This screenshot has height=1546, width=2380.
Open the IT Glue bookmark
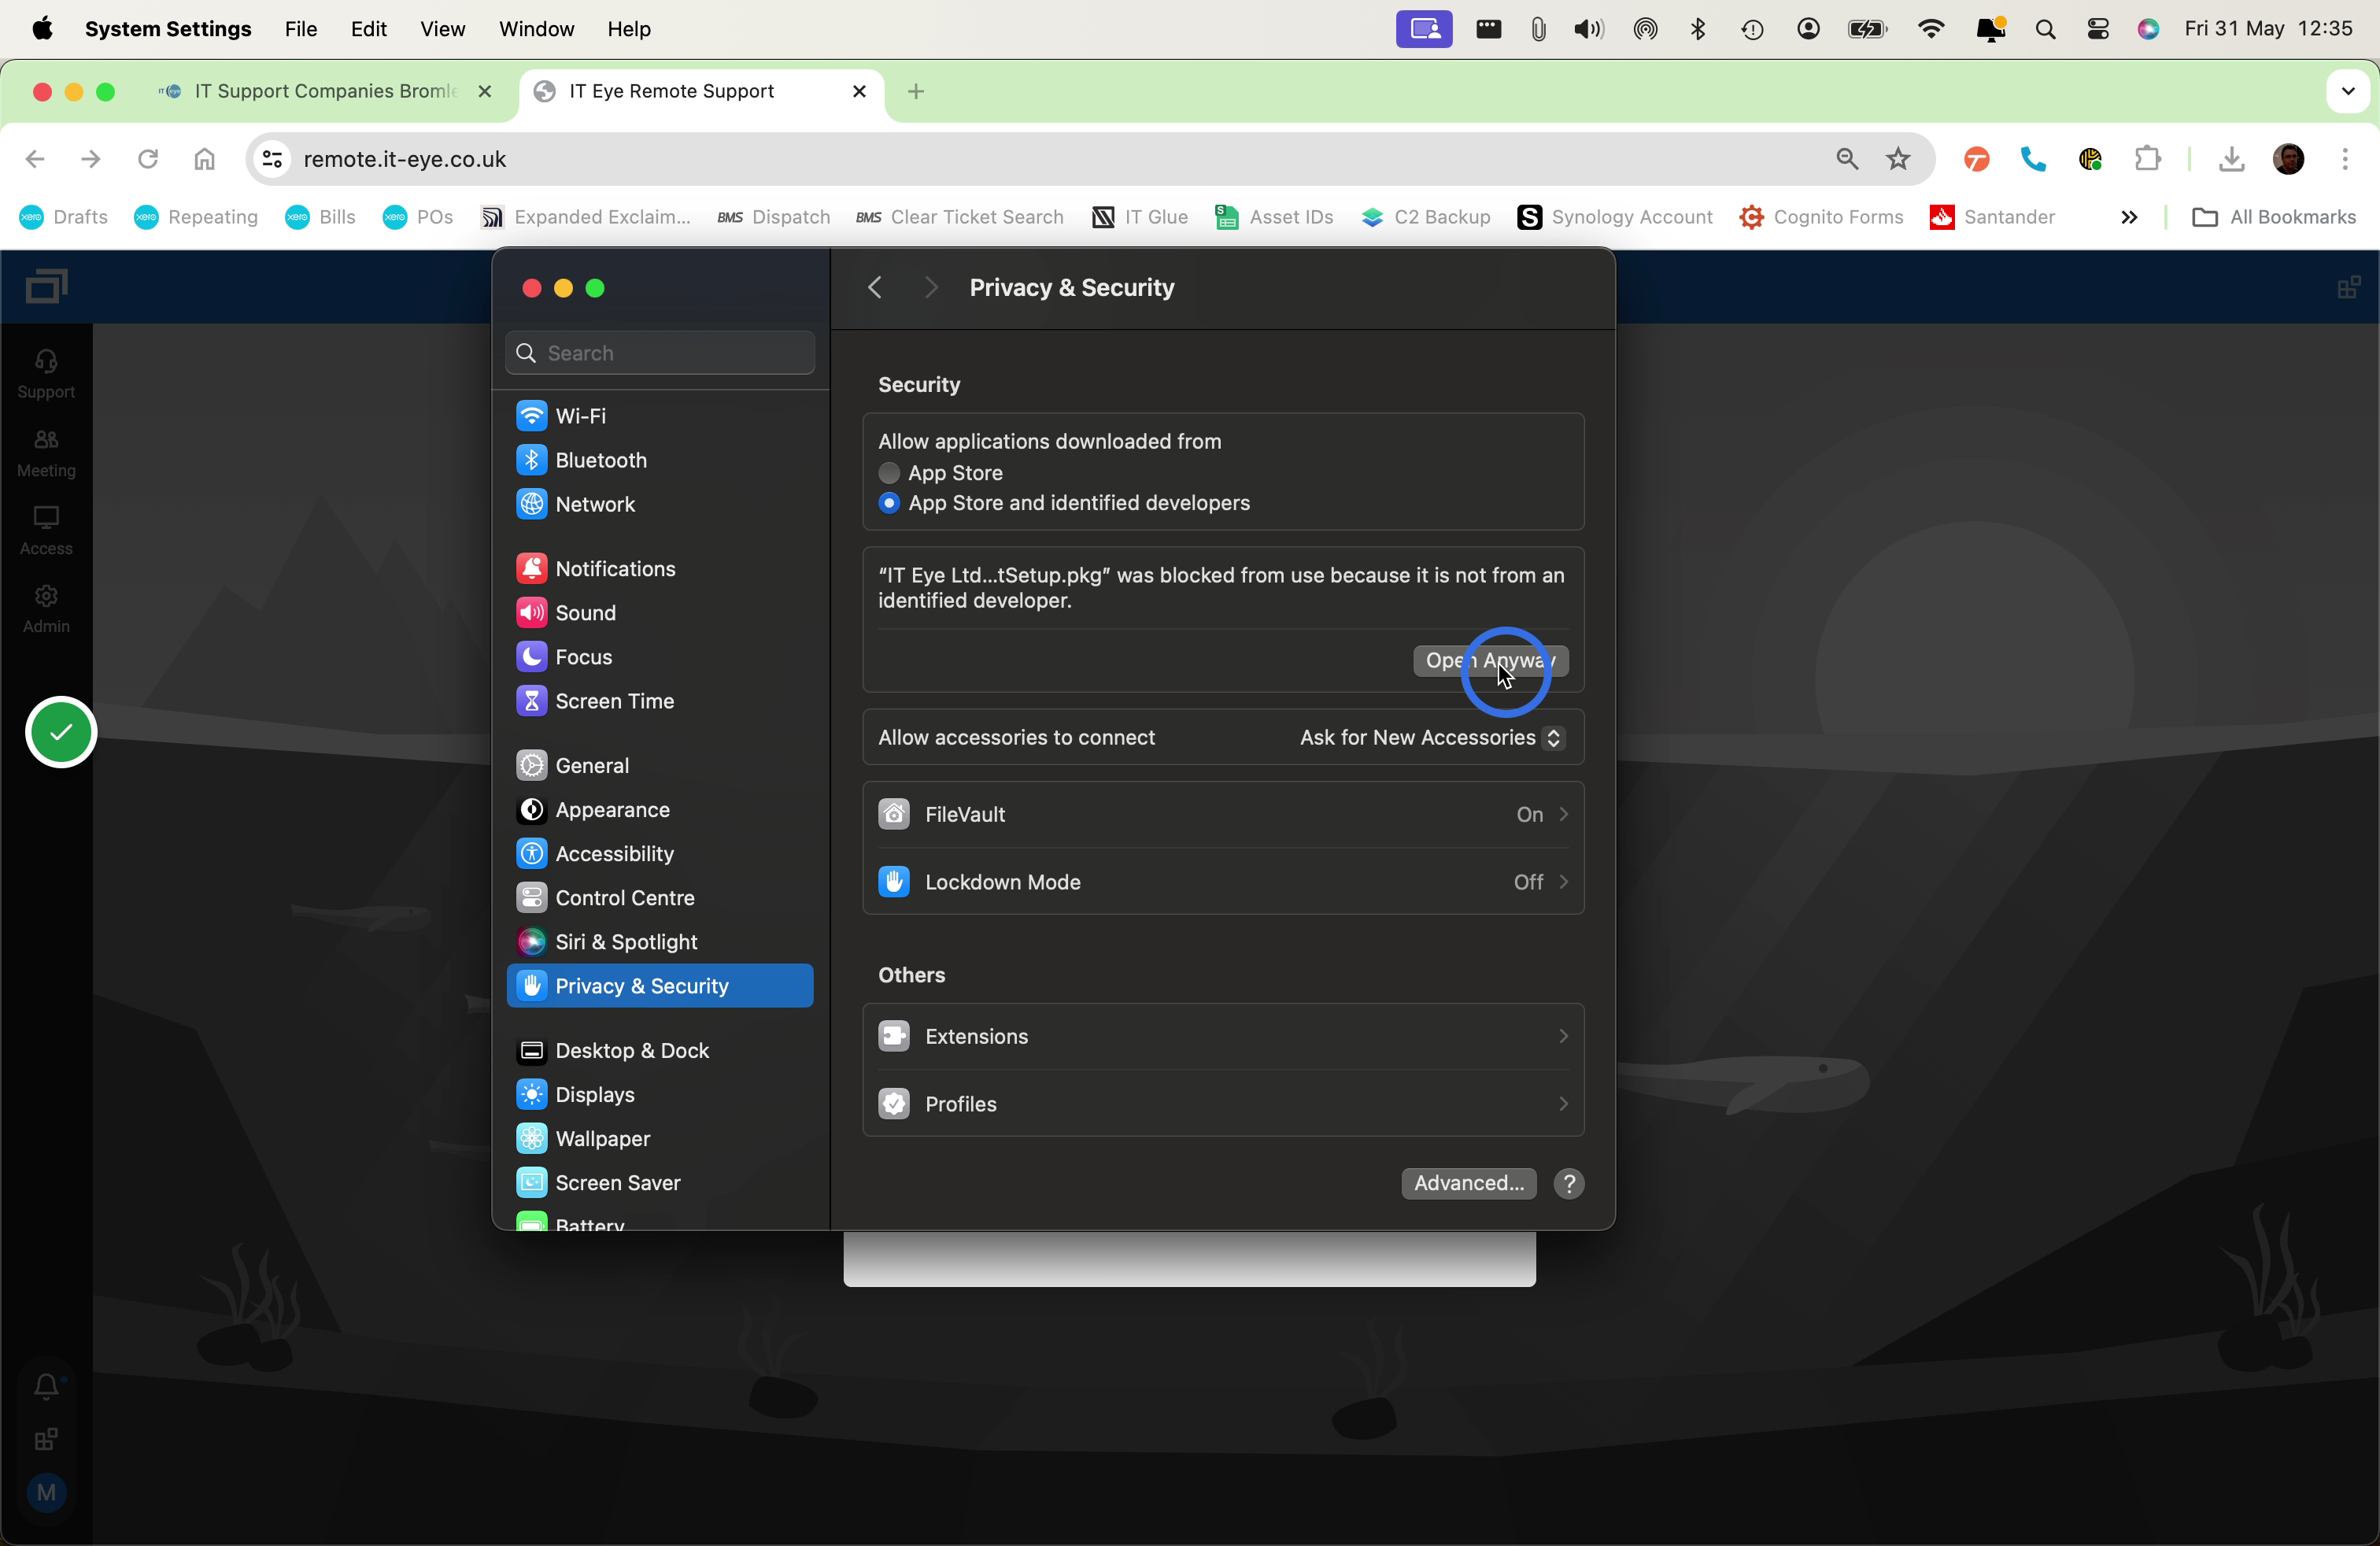pyautogui.click(x=1140, y=217)
